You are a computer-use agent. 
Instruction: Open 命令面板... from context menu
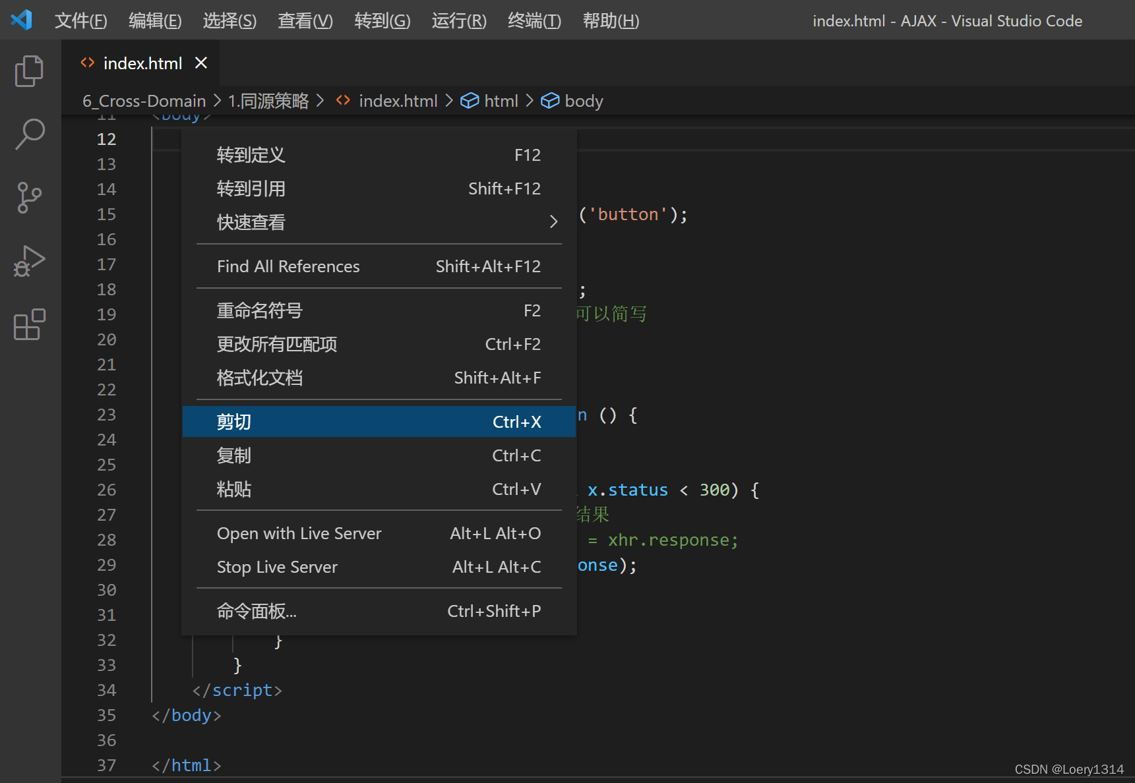coord(379,611)
